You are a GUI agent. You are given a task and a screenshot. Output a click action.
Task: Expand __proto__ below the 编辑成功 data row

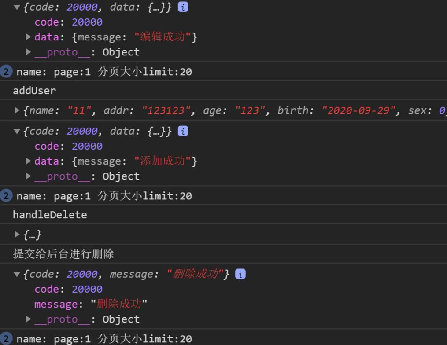coord(28,52)
